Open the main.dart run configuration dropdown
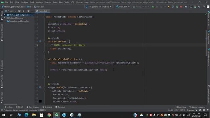The width and height of the screenshot is (210, 118). tap(123, 7)
